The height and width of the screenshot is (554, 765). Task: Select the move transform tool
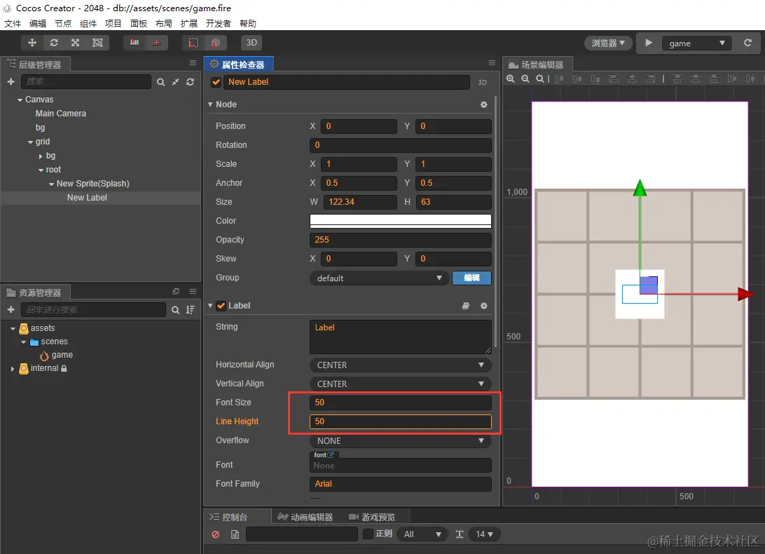(32, 43)
